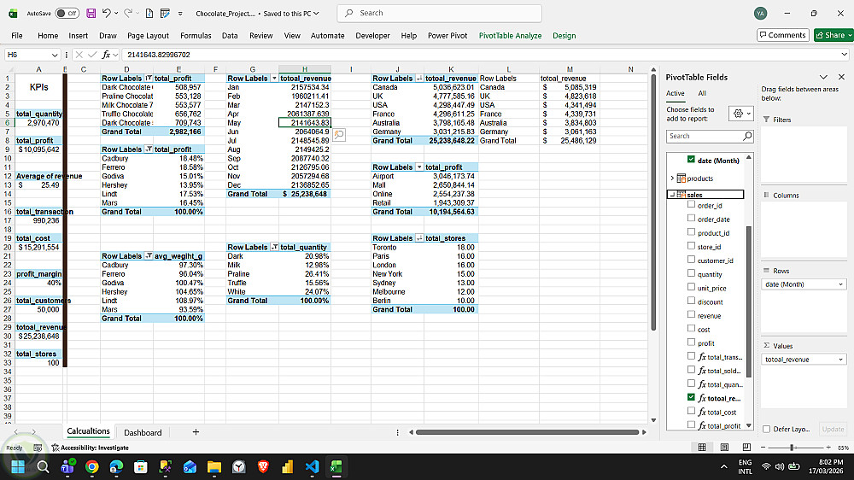This screenshot has height=480, width=854.
Task: Toggle the AutoSave switch
Action: (x=67, y=13)
